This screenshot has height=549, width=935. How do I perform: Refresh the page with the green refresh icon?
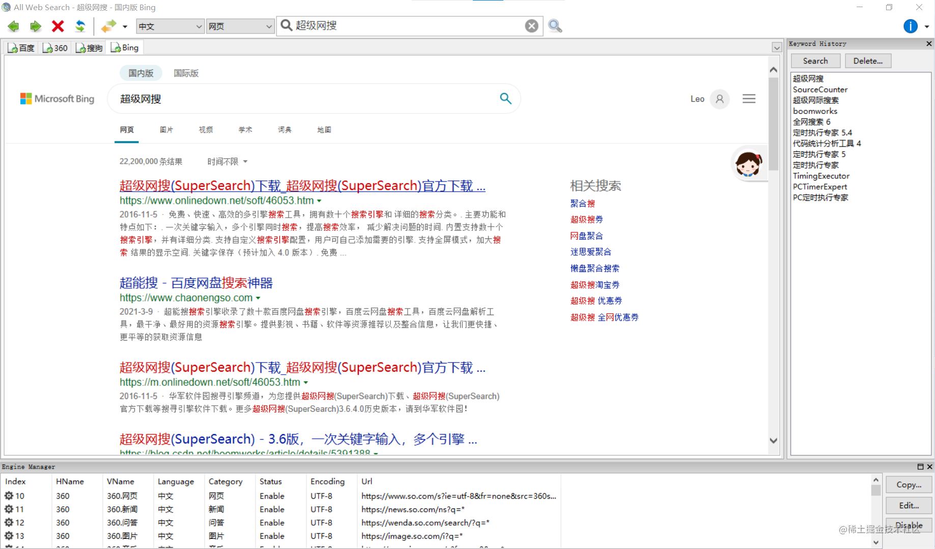(80, 26)
